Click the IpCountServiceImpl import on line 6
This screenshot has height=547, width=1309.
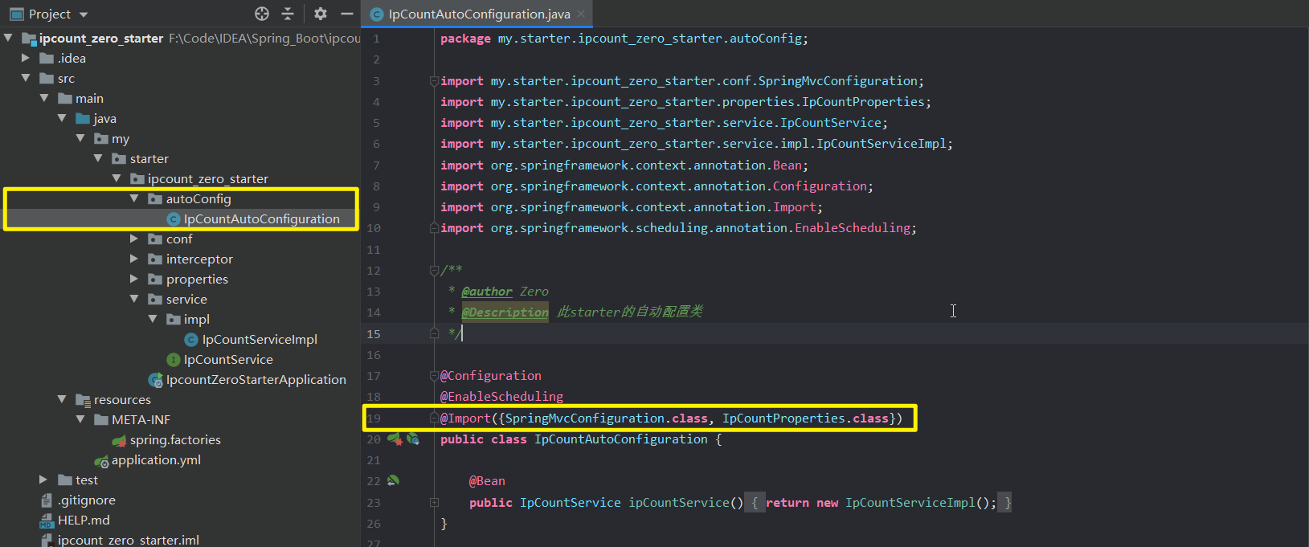tap(697, 144)
